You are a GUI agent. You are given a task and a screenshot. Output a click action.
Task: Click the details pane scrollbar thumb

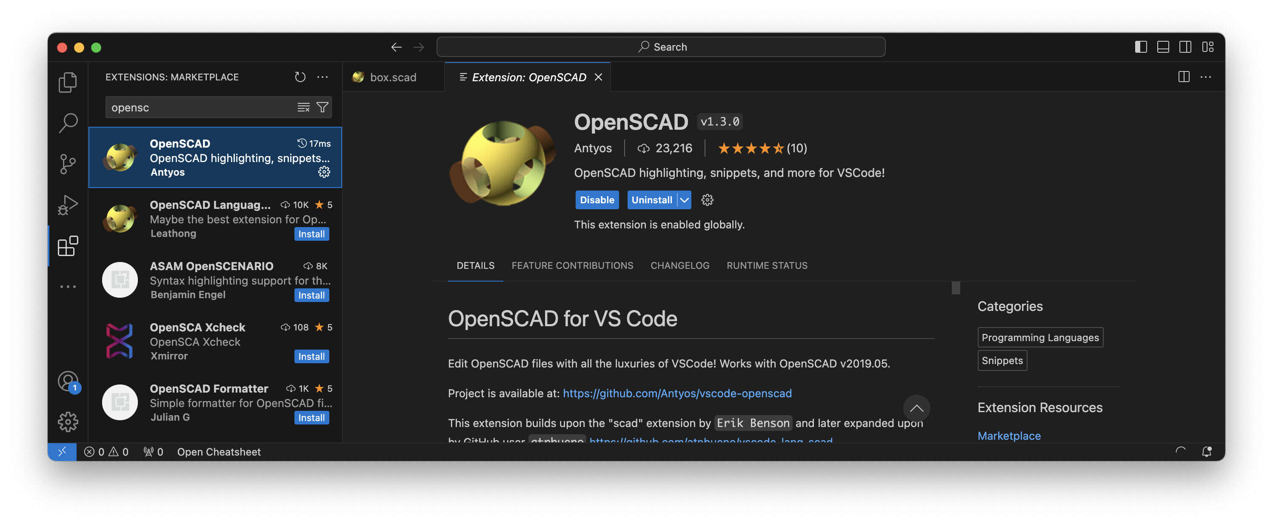pos(956,288)
